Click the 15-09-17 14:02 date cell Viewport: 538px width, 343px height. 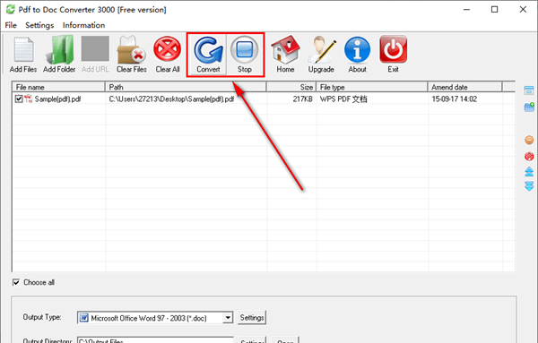(x=455, y=99)
